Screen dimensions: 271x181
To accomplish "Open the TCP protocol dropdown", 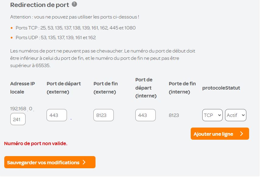I will [212, 115].
